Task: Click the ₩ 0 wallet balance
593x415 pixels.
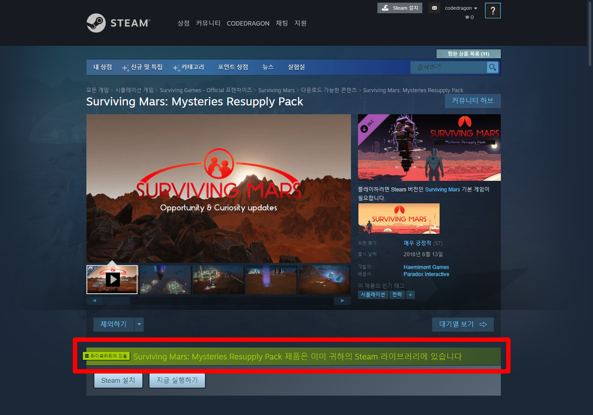Action: coord(469,17)
